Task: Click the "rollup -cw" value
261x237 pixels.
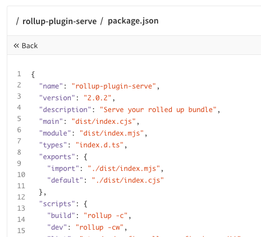Action: (99, 227)
